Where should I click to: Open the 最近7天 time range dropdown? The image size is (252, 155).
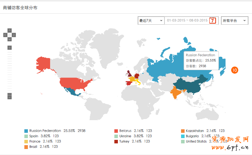tap(151, 21)
